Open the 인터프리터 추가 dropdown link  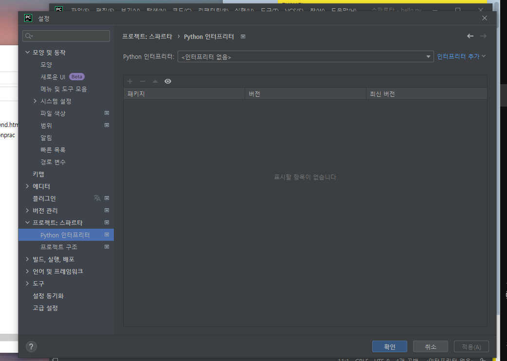click(461, 56)
